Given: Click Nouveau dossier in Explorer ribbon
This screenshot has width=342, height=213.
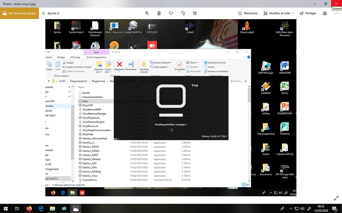Looking at the screenshot, I should pos(144,67).
